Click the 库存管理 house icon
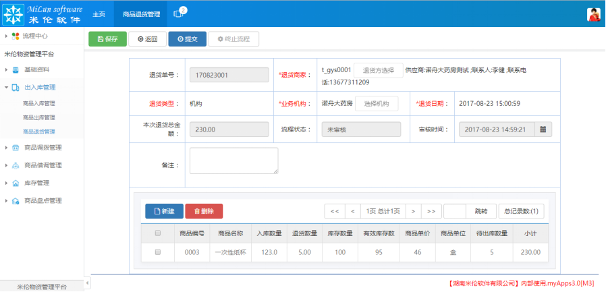The image size is (606, 292). [x=16, y=183]
